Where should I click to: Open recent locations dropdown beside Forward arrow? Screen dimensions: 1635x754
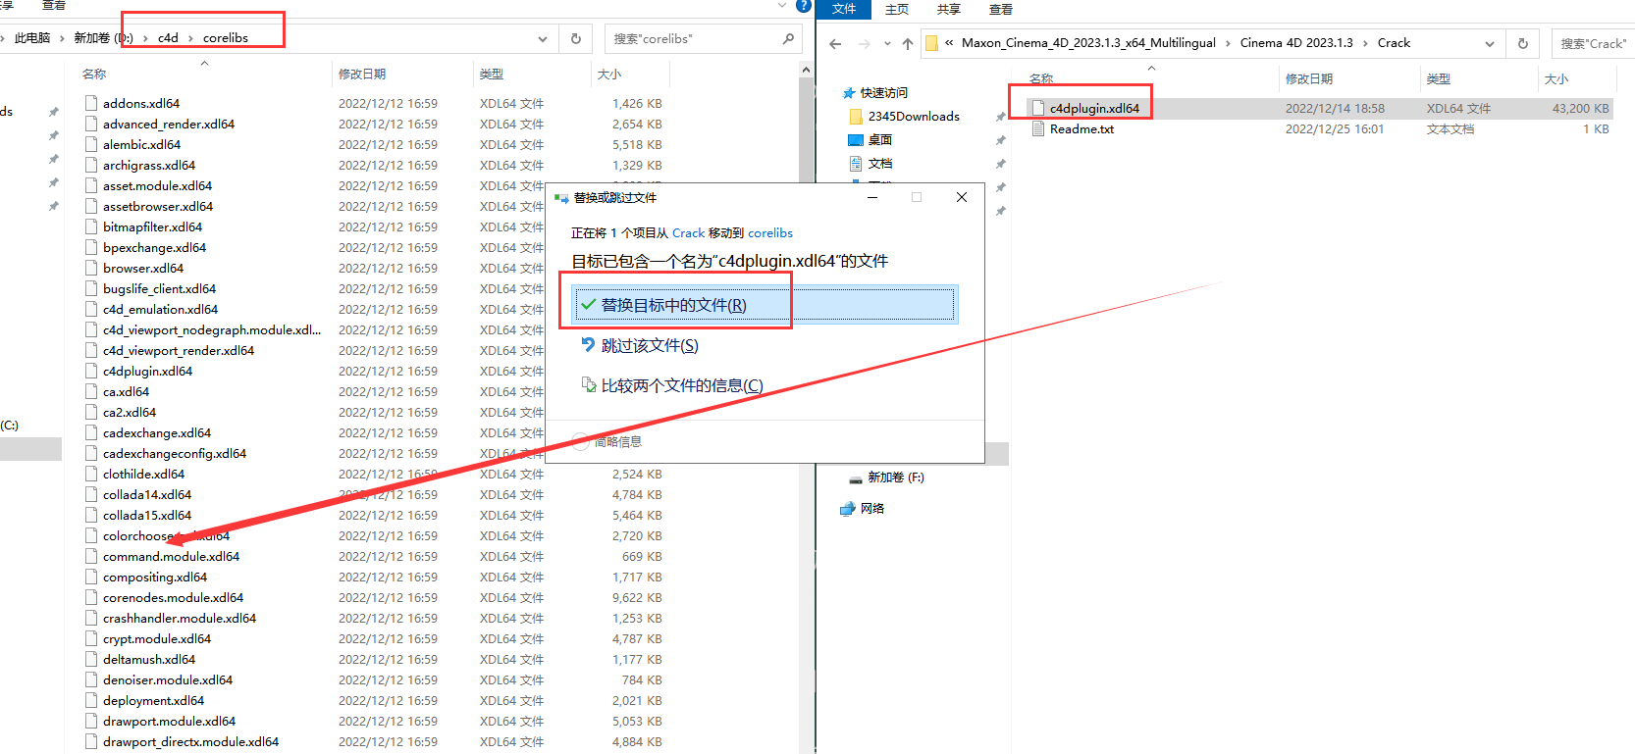click(887, 43)
